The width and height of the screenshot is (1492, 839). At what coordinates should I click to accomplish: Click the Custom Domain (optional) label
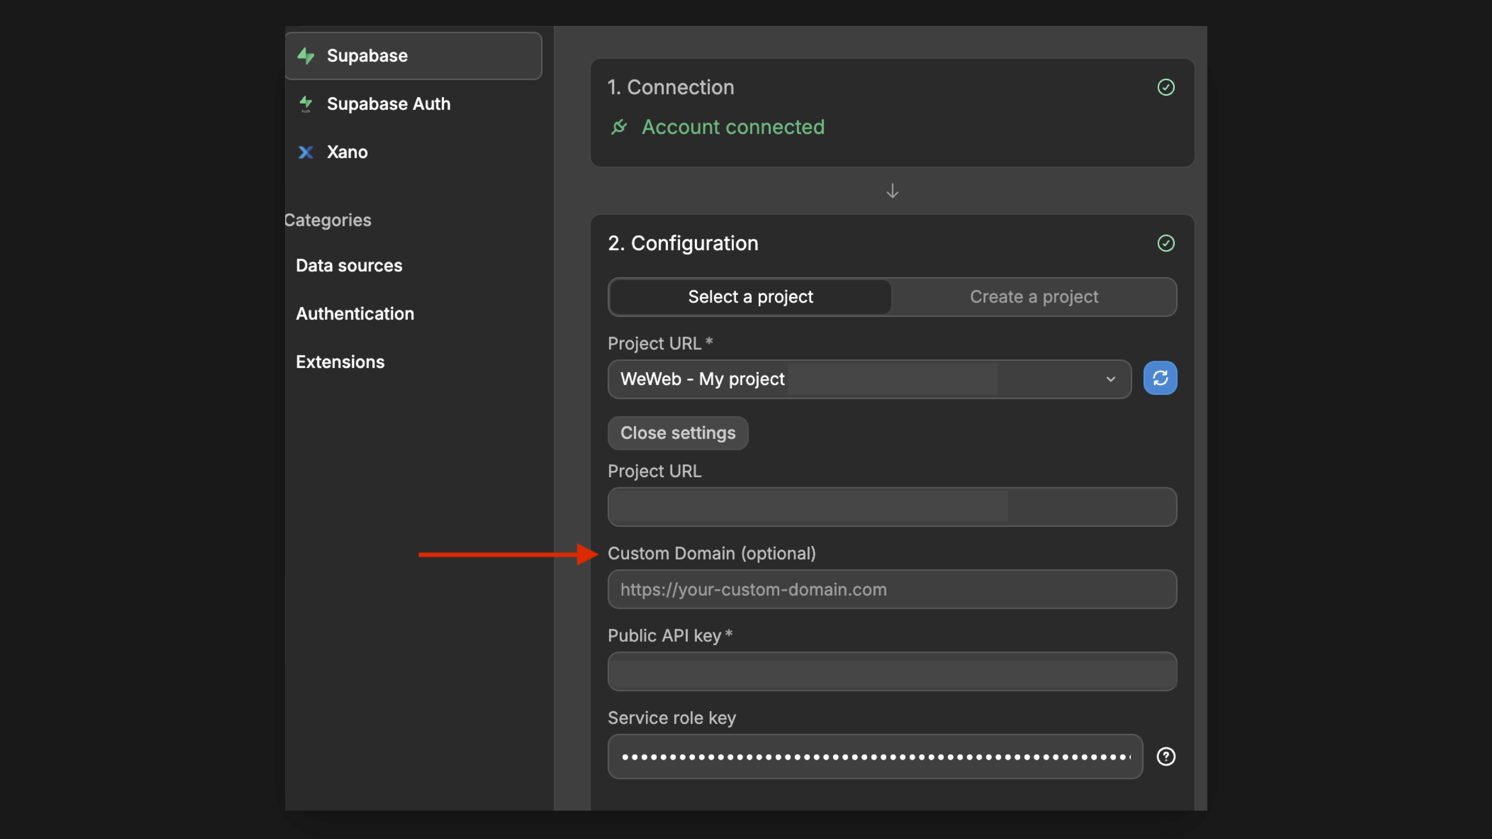711,553
